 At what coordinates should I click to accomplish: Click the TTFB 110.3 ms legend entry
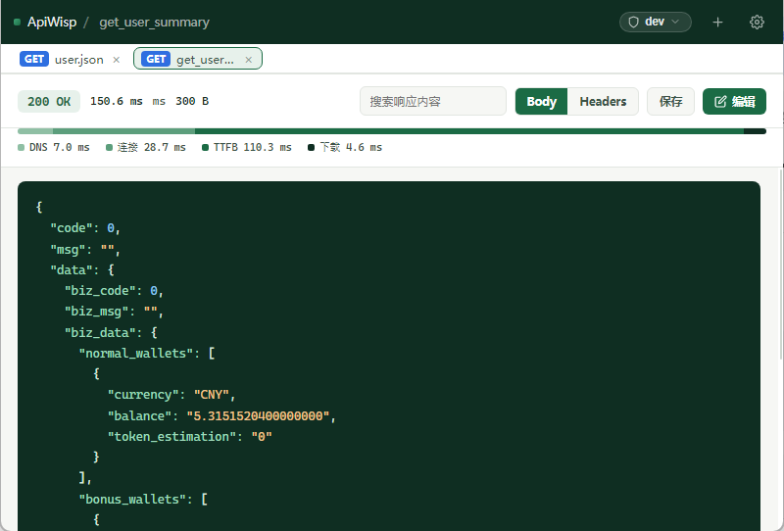pyautogui.click(x=247, y=147)
